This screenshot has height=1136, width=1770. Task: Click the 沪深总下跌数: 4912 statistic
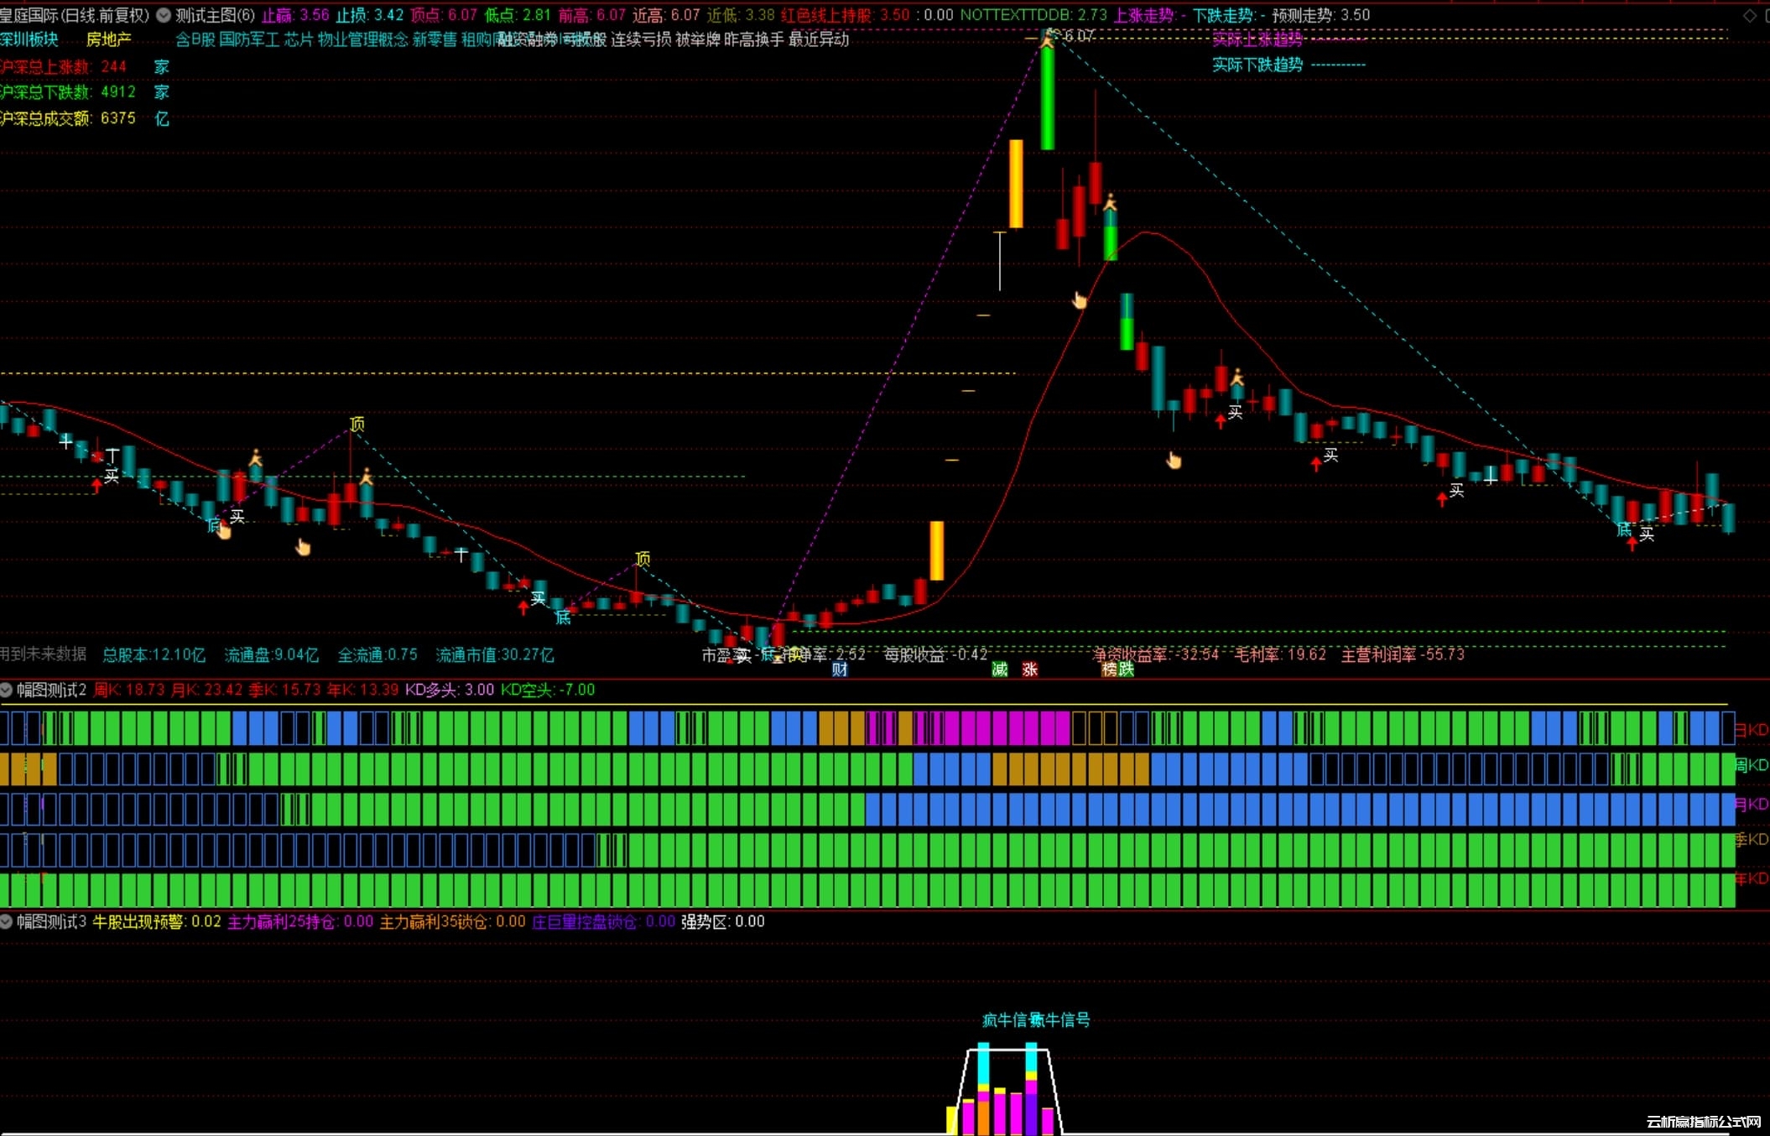click(x=68, y=92)
